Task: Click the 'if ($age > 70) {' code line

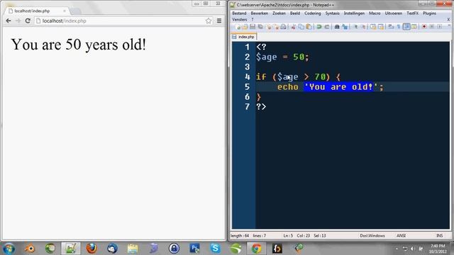Action: pyautogui.click(x=298, y=77)
